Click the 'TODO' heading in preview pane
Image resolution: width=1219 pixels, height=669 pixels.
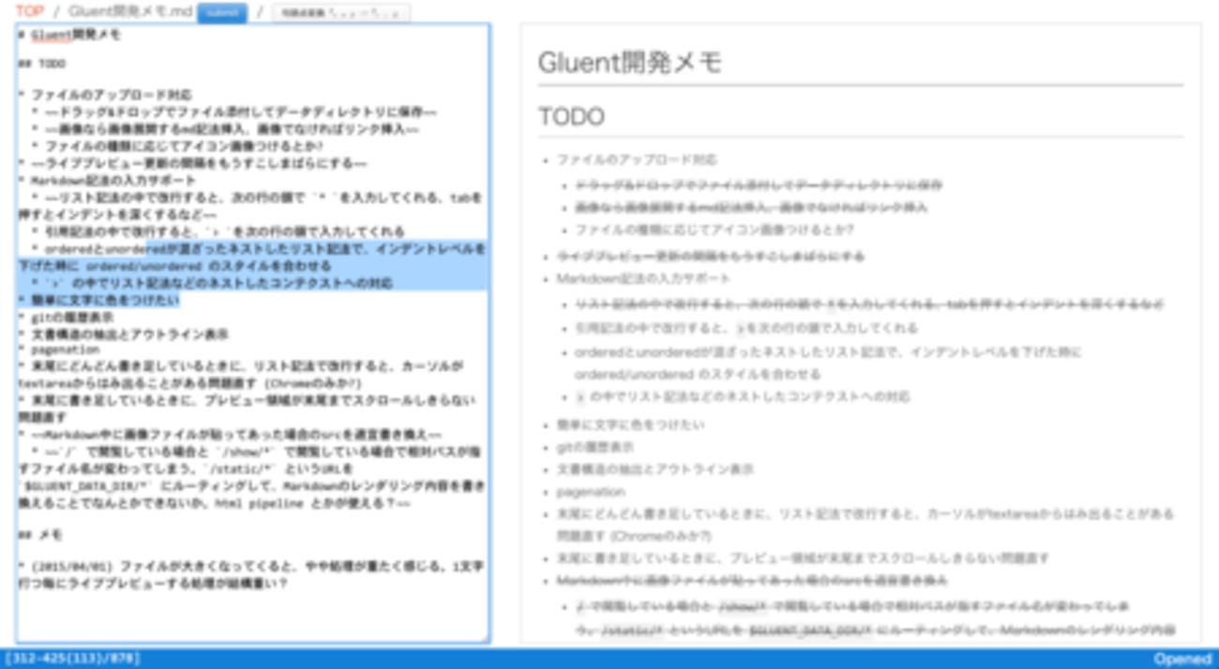tap(571, 117)
